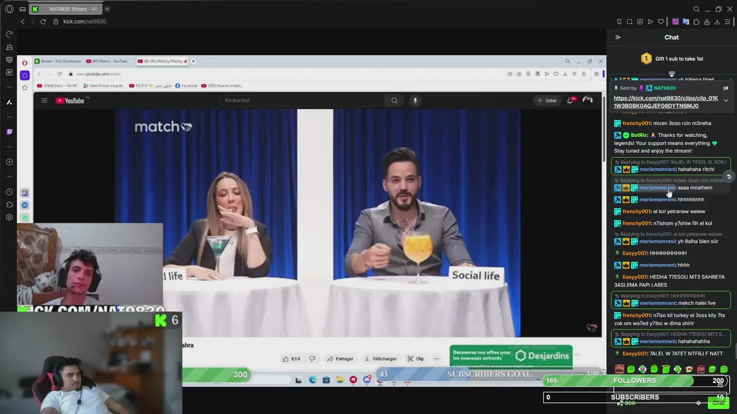Open the pinned kick.com clip link
The width and height of the screenshot is (737, 414).
[x=666, y=102]
